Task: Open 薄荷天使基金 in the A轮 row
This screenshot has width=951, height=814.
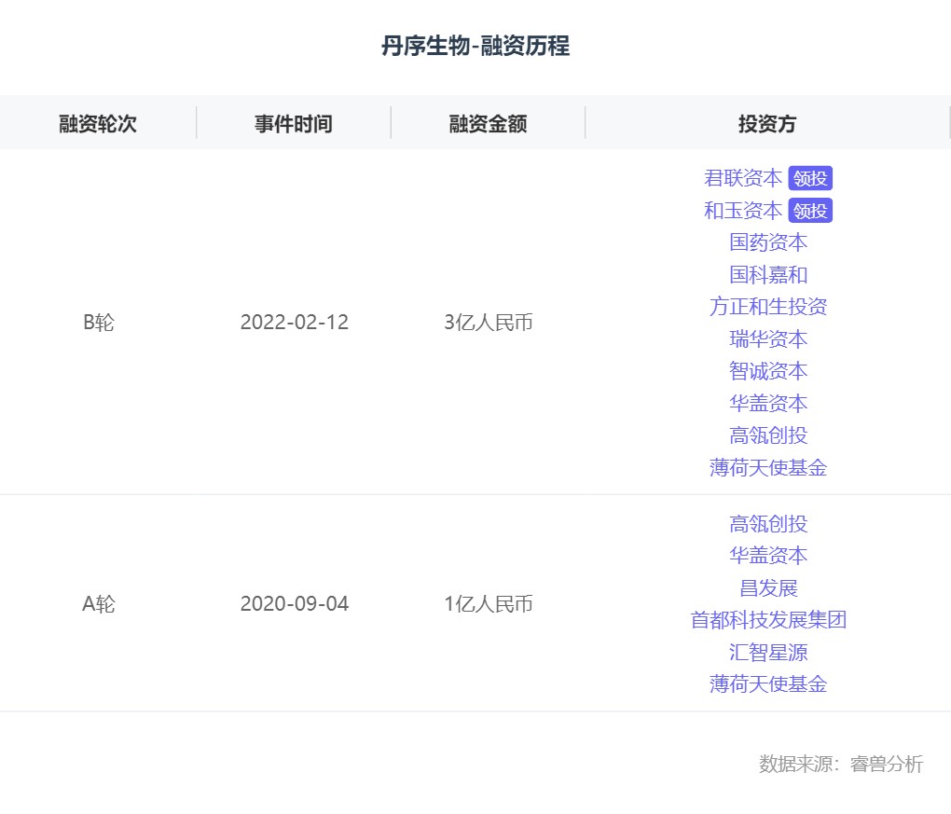Action: [768, 684]
